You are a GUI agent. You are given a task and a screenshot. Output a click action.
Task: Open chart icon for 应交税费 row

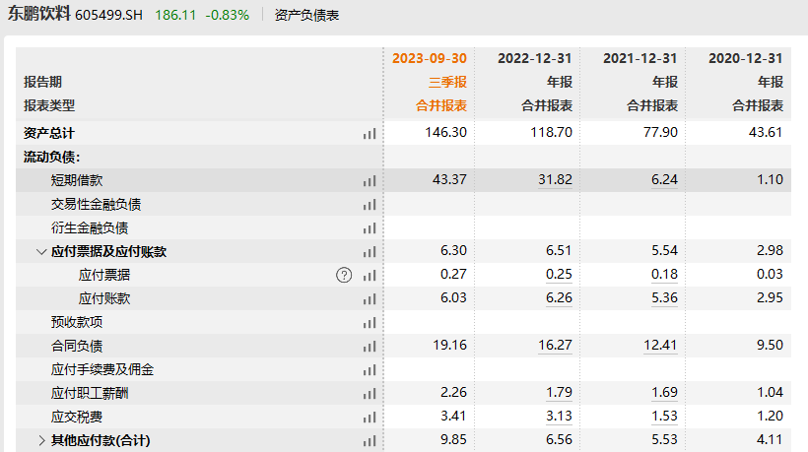click(370, 418)
